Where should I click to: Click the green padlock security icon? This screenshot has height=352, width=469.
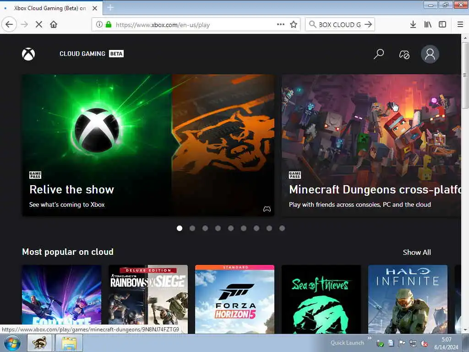[109, 25]
